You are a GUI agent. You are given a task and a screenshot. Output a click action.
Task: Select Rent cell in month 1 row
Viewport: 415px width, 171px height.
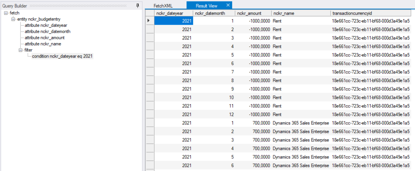301,21
